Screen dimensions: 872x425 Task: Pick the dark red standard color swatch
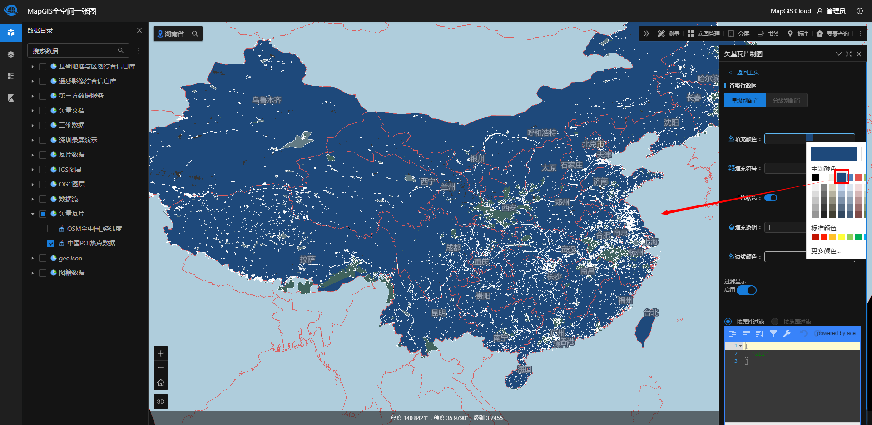815,237
